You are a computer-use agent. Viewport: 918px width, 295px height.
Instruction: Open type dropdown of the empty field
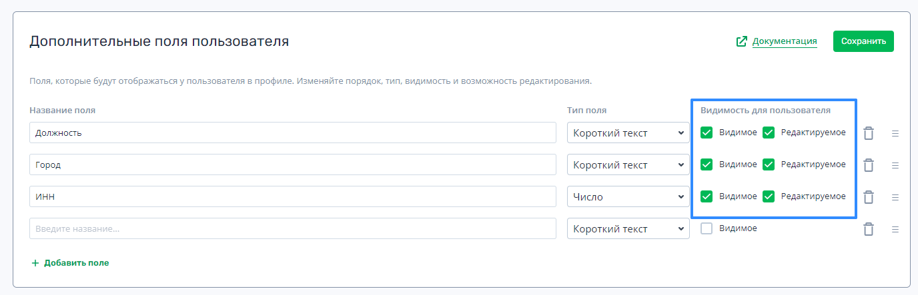[x=628, y=228]
